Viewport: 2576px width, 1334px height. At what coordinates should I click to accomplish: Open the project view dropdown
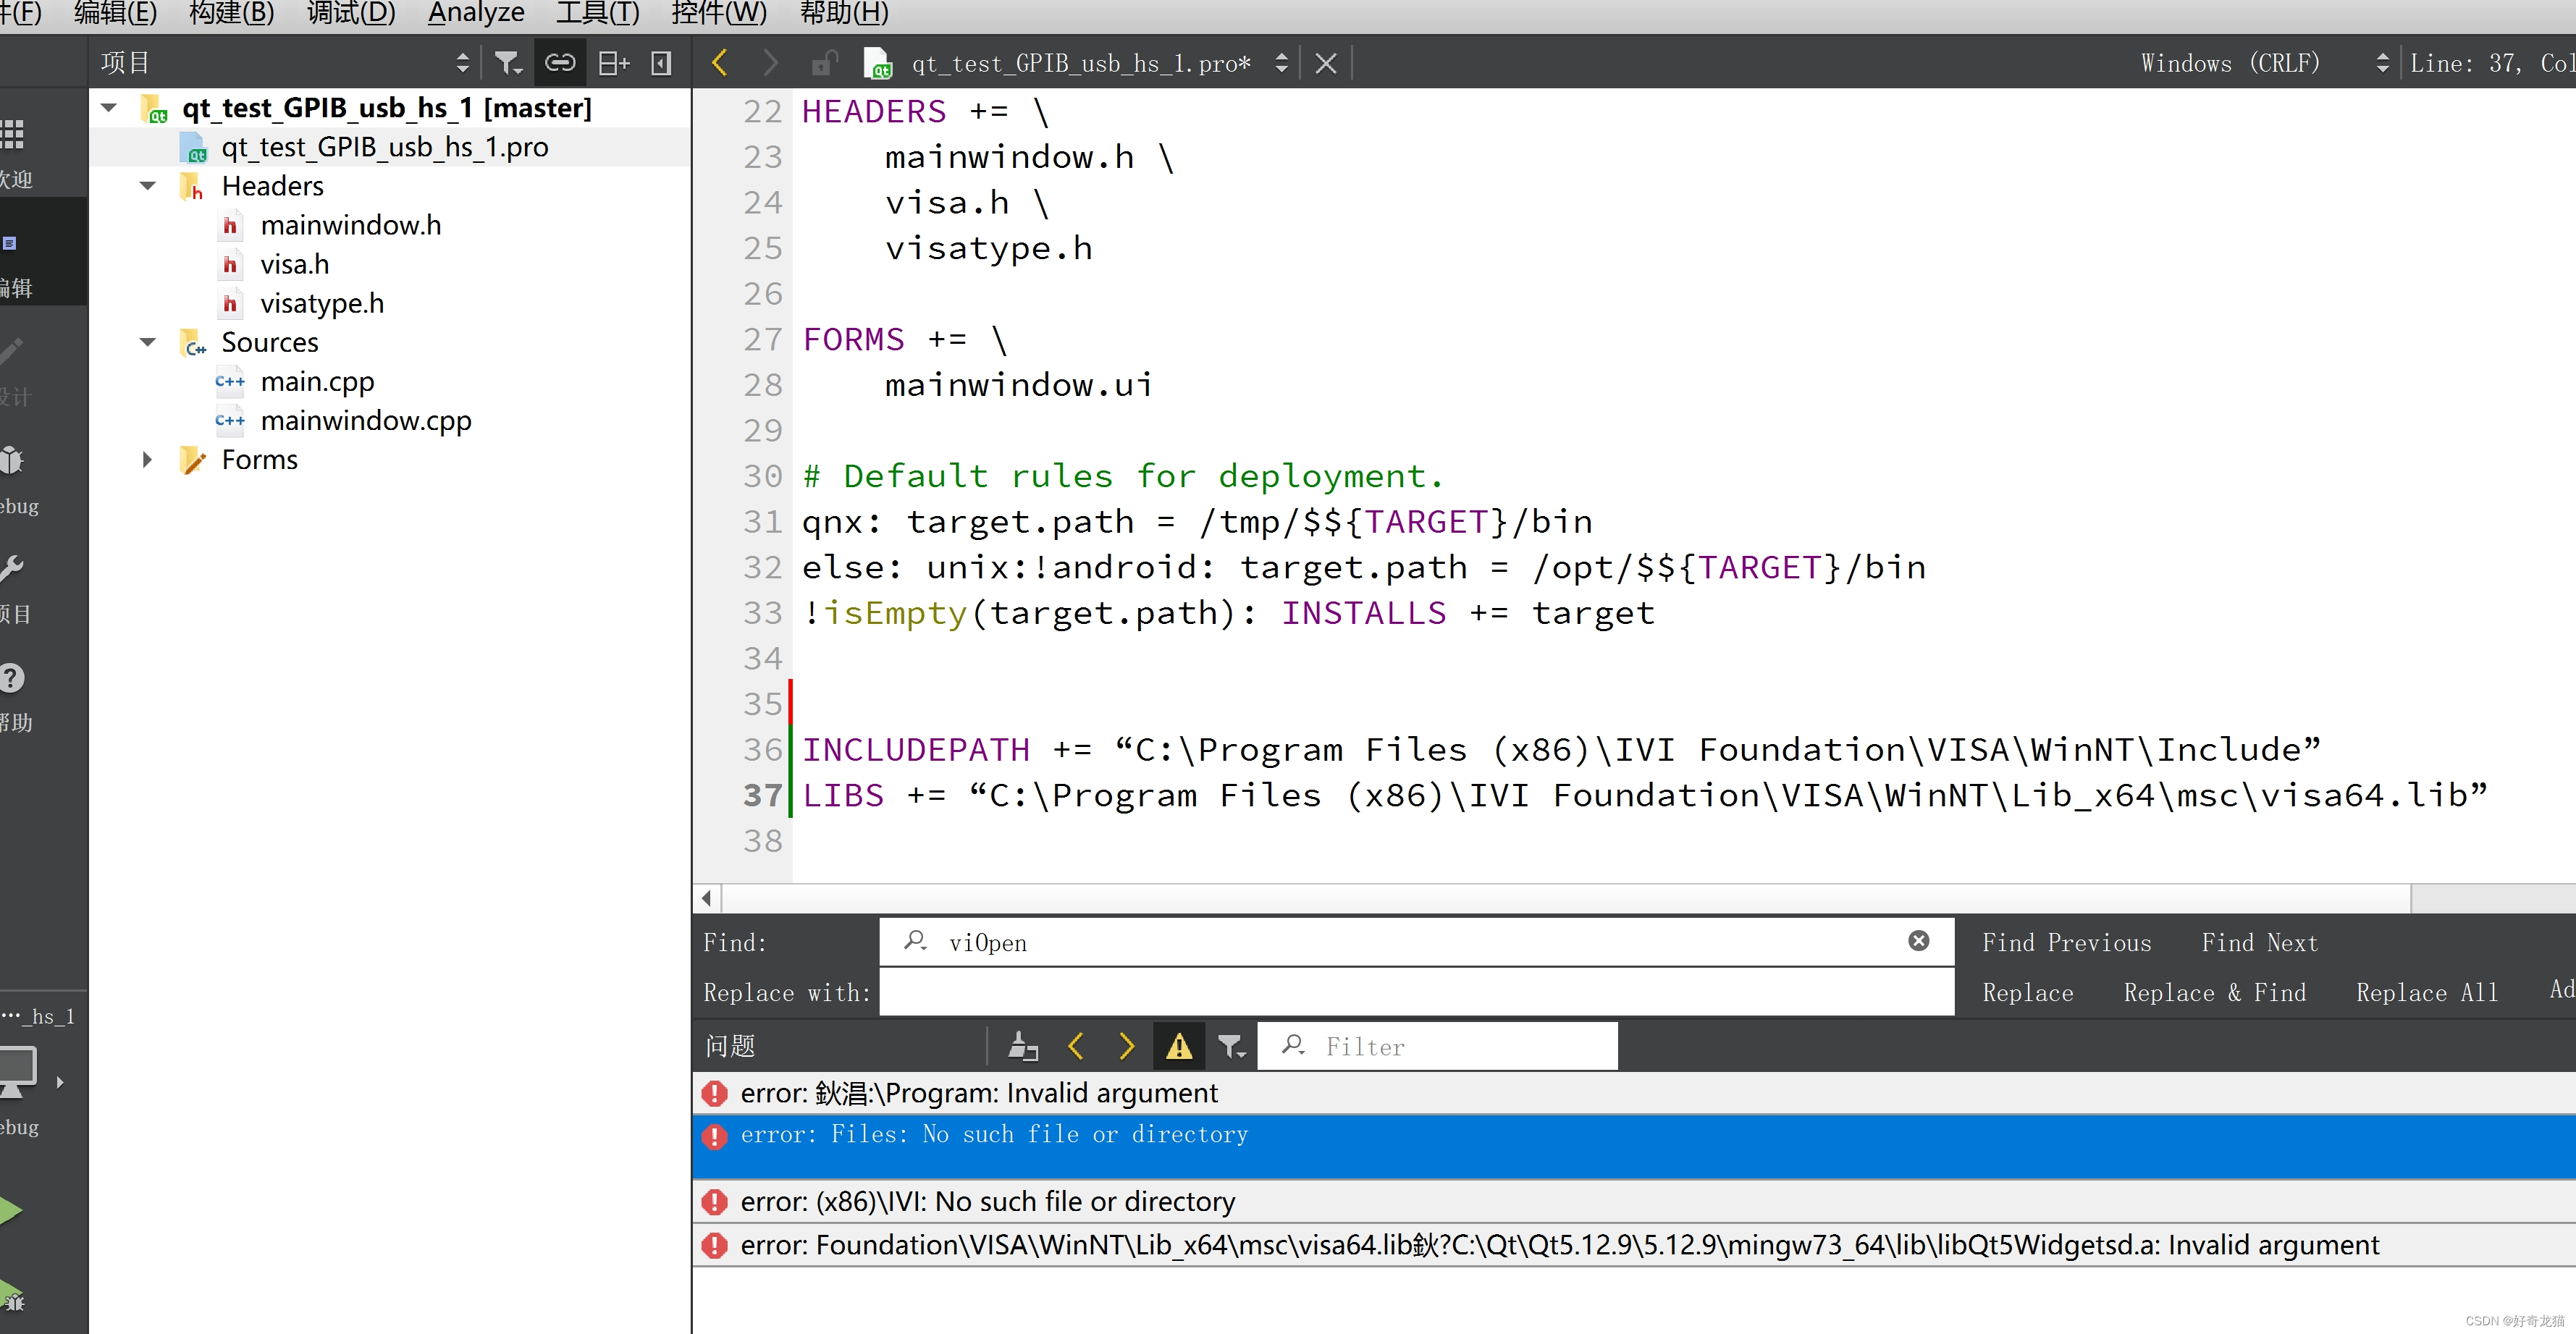point(462,64)
